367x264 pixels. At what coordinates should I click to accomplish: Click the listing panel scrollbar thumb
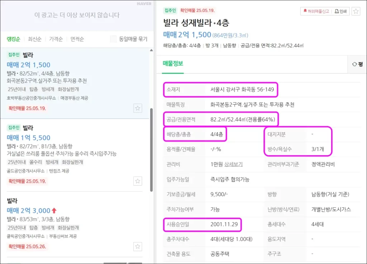152,150
